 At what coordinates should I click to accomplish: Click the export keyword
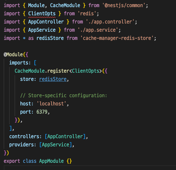coord(12,161)
